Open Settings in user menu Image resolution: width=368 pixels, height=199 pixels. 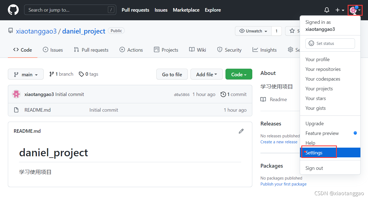(x=330, y=153)
